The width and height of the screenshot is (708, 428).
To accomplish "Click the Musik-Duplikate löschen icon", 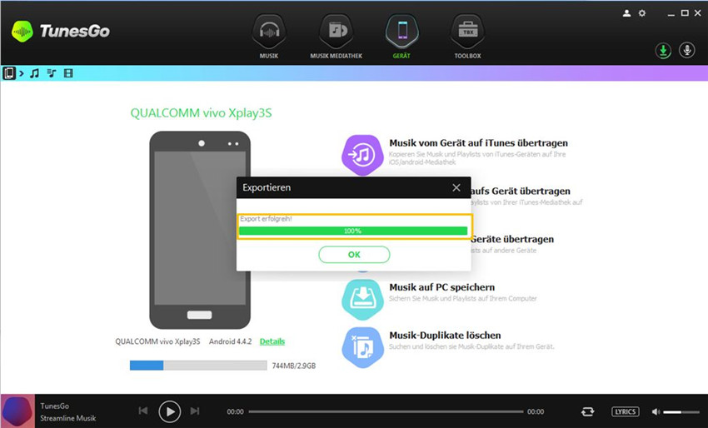I will tap(362, 347).
